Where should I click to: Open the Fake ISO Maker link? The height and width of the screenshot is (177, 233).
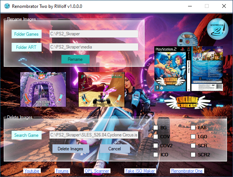pos(140,171)
